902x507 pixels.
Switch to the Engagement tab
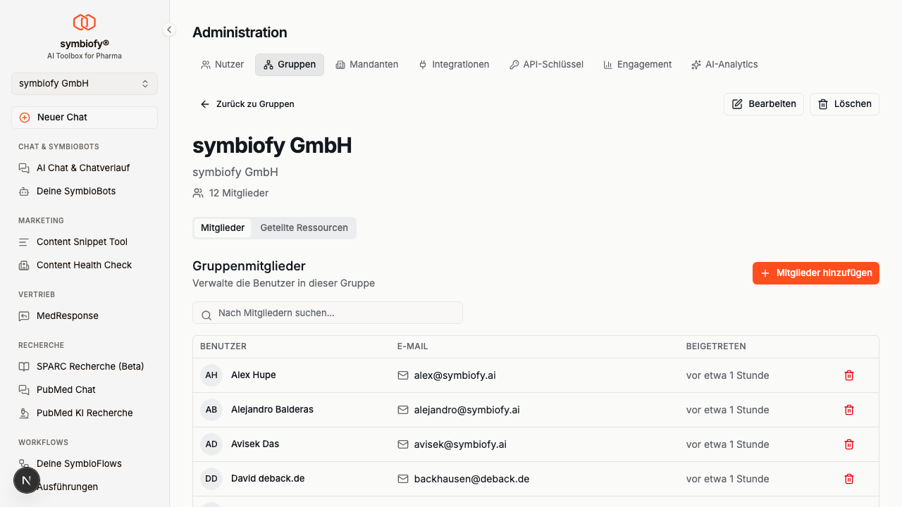tap(638, 65)
